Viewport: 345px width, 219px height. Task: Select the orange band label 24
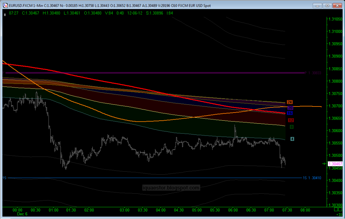pos(289,102)
